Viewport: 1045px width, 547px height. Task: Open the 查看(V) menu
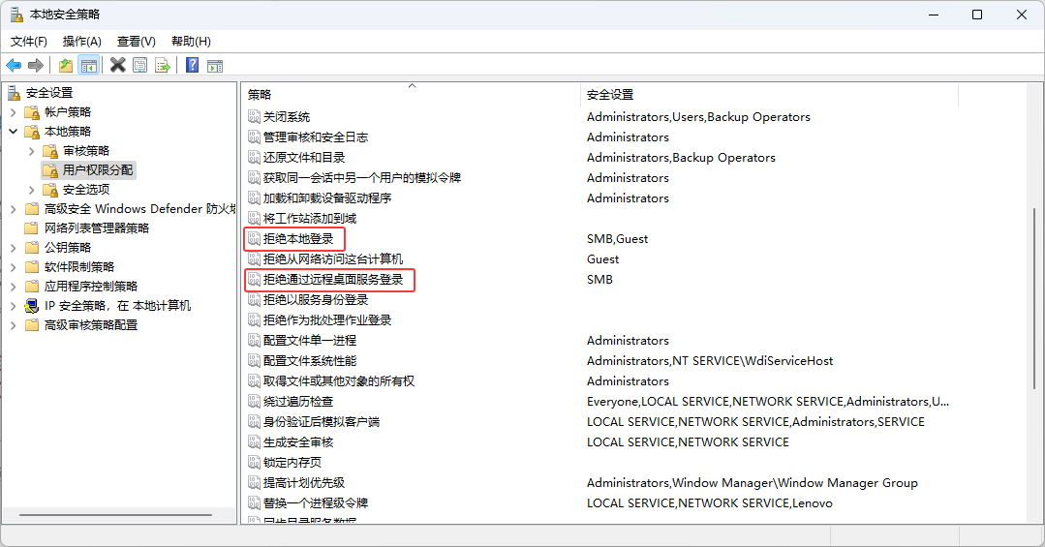click(x=136, y=42)
